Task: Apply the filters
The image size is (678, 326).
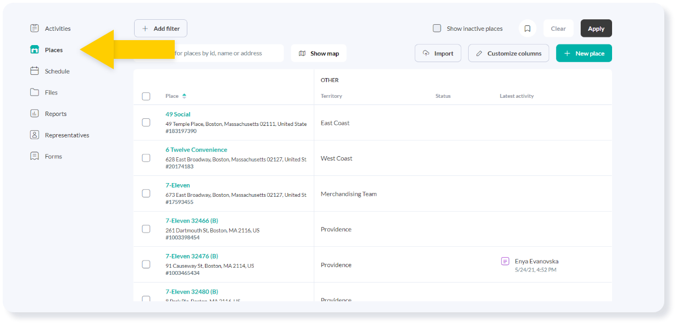Action: pos(596,29)
